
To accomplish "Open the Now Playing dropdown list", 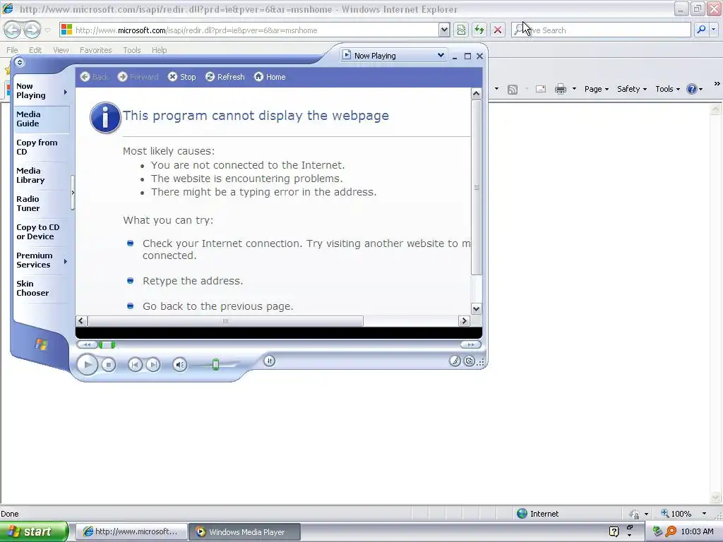I will 441,55.
